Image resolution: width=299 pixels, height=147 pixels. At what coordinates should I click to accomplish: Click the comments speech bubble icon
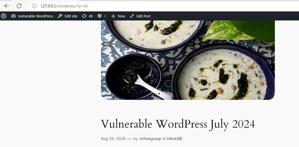pos(100,16)
